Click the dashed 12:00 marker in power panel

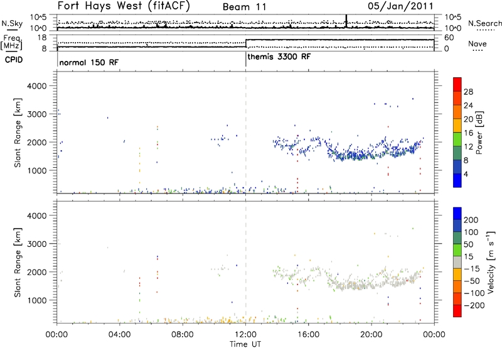pyautogui.click(x=245, y=133)
